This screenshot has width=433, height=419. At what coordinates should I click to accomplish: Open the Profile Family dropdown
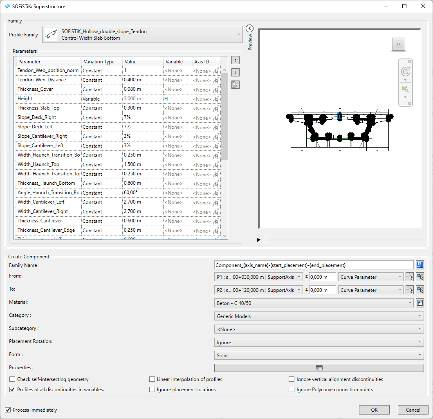pyautogui.click(x=142, y=34)
